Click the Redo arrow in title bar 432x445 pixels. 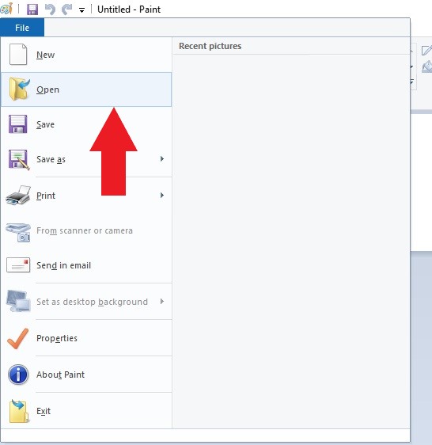click(x=67, y=10)
